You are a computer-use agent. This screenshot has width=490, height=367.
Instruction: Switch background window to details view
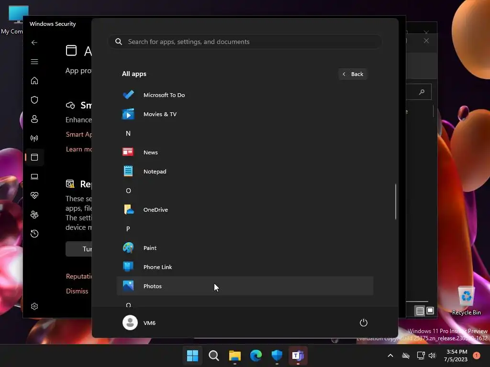[x=420, y=311]
